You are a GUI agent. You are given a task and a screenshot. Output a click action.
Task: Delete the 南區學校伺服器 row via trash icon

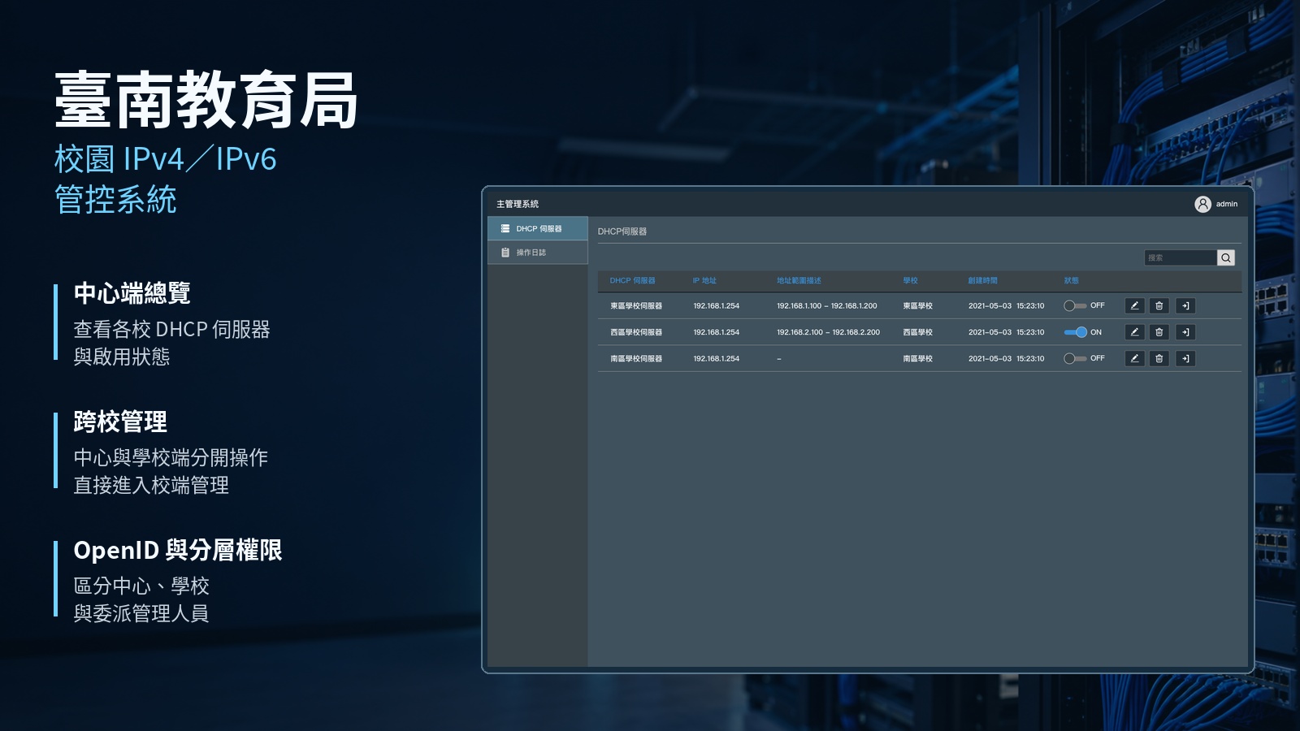coord(1159,358)
